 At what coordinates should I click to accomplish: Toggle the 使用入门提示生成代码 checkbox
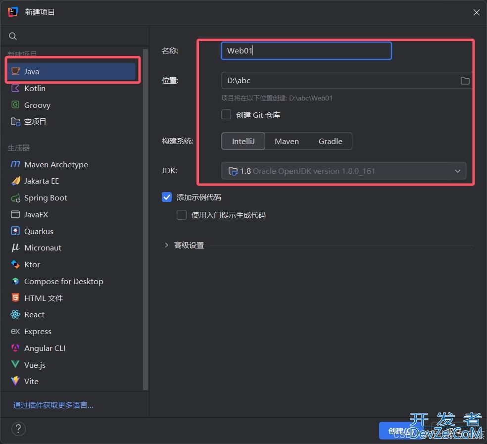point(182,215)
